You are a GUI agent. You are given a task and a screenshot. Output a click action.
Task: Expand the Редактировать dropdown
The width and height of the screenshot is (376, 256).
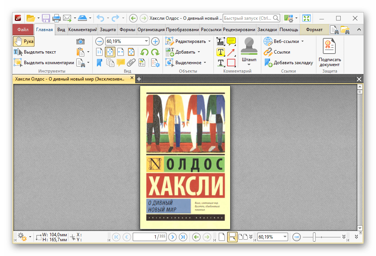(x=209, y=41)
